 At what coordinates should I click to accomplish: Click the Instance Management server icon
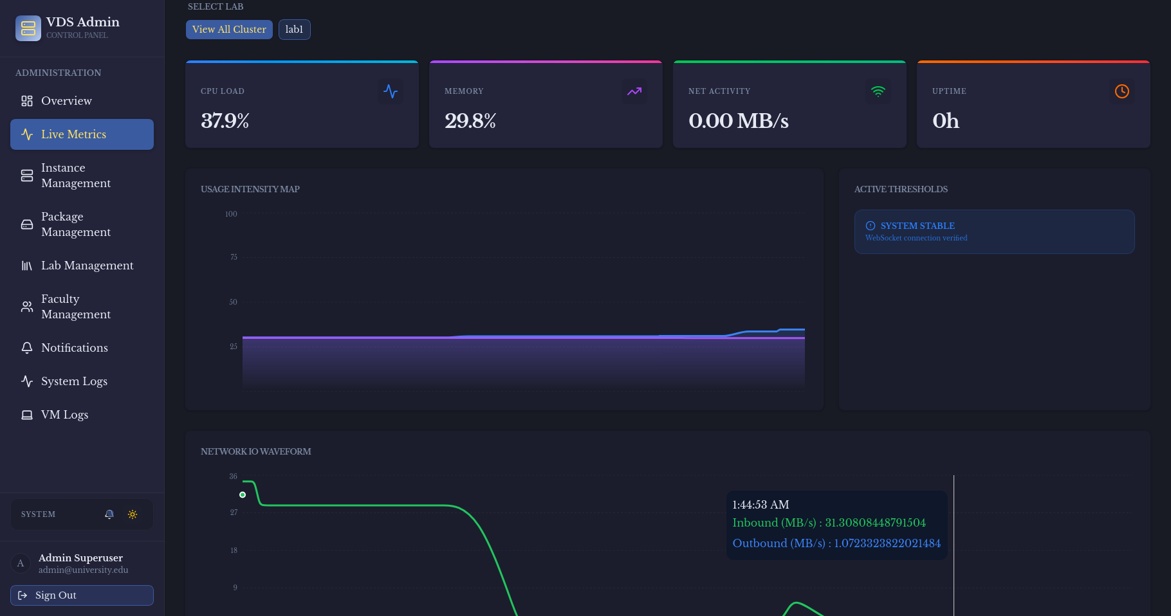(27, 176)
